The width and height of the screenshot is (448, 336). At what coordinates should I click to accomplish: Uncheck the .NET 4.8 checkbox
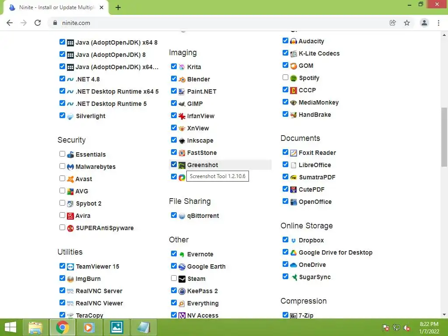tap(62, 79)
